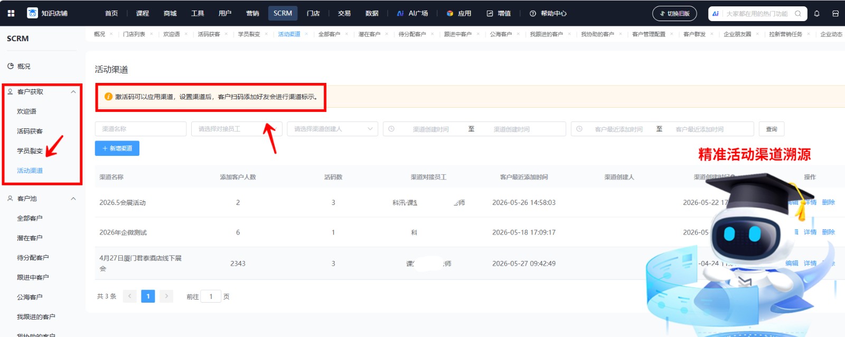Open the app grid icon at top-left
Viewport: 845px width, 337px height.
coord(11,13)
